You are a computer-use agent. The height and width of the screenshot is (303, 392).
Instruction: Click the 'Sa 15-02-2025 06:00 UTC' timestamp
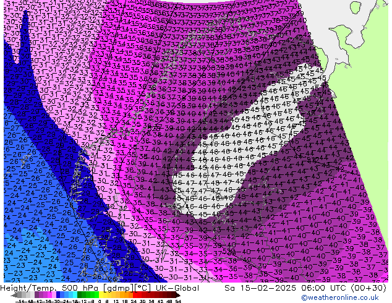pyautogui.click(x=286, y=288)
